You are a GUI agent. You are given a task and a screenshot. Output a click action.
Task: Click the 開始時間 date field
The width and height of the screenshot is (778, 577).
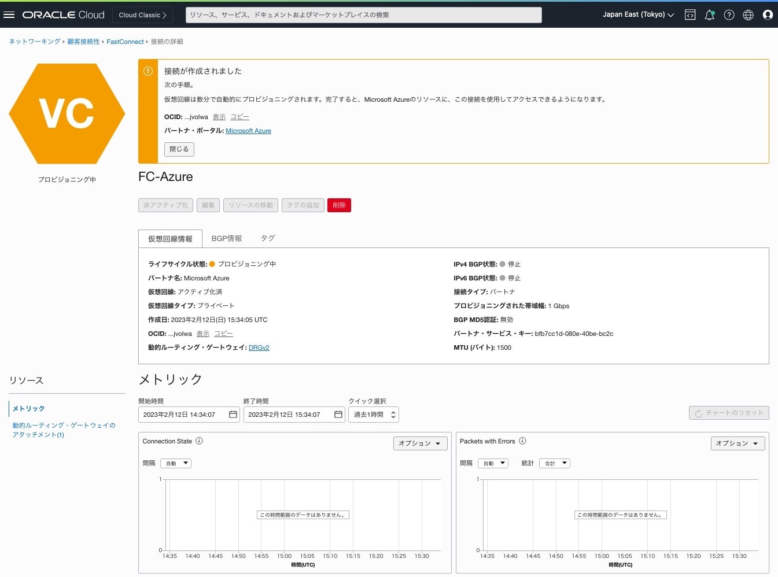(x=189, y=415)
